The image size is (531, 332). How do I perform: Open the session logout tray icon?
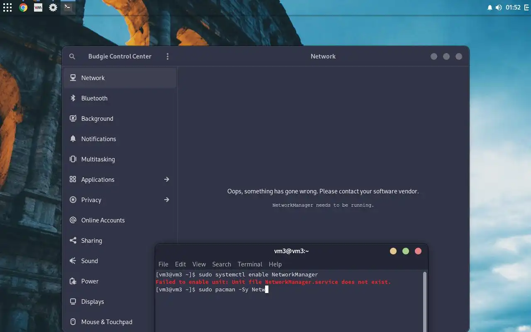526,7
